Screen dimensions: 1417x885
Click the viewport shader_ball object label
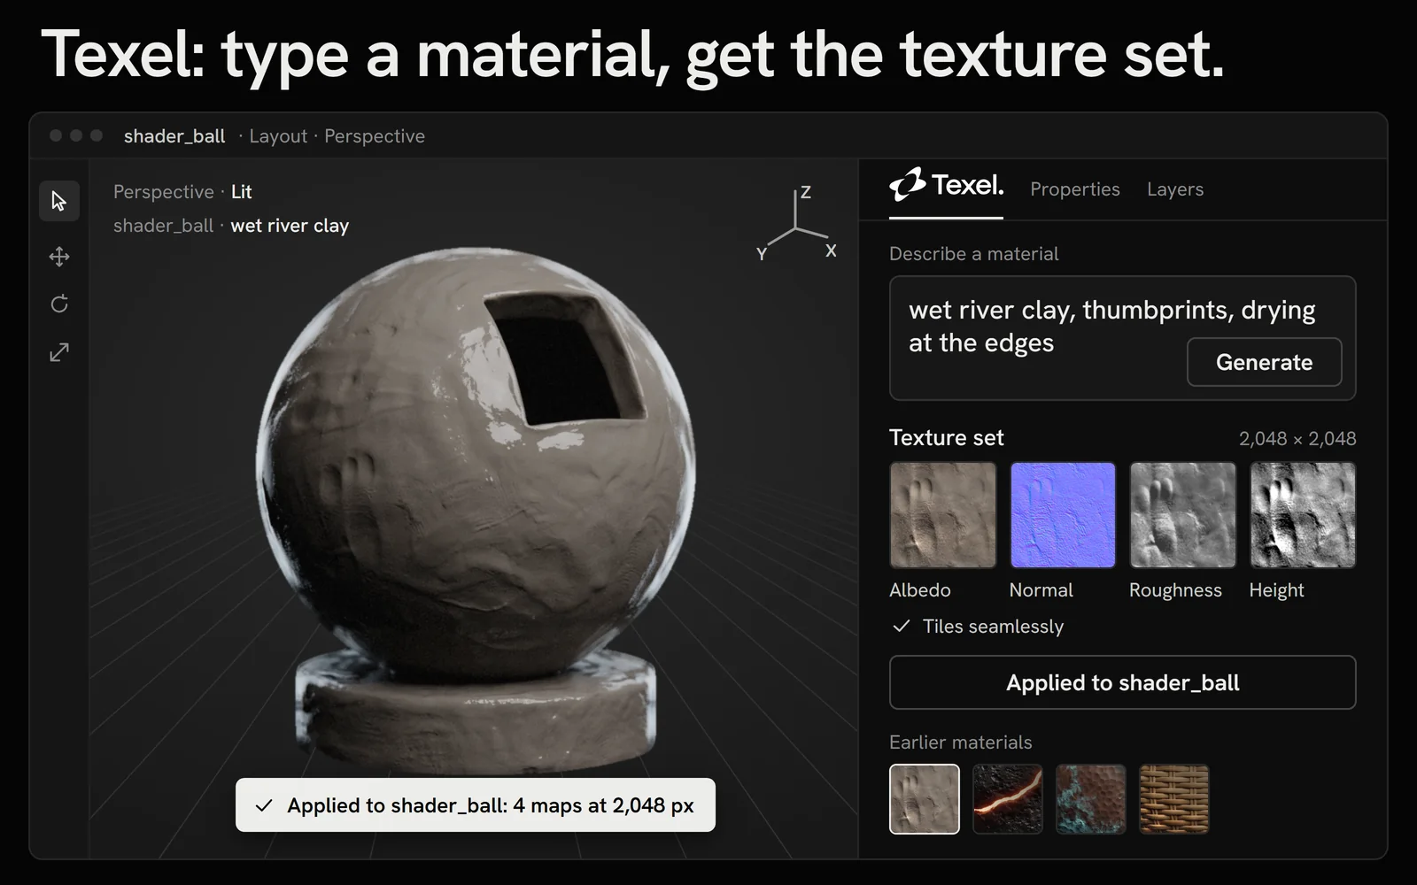tap(164, 226)
